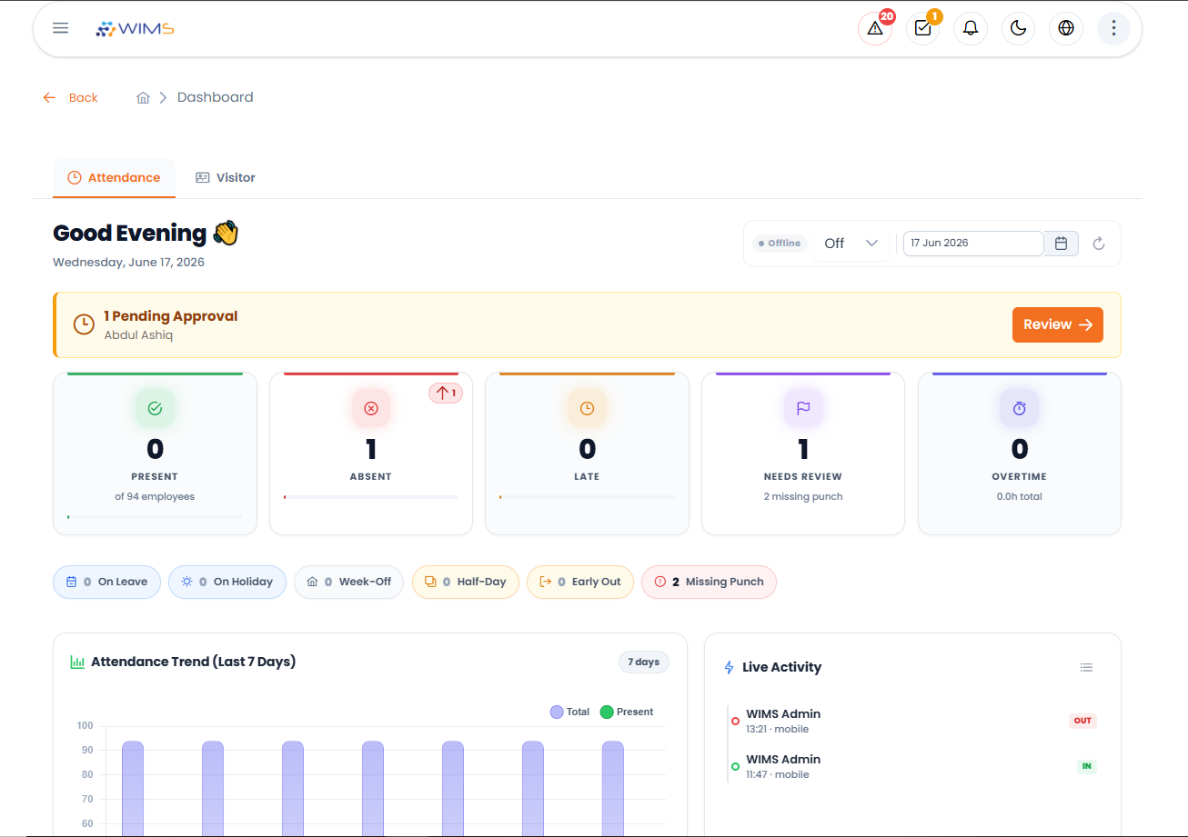1188x837 pixels.
Task: Open the hamburger navigation menu
Action: (x=61, y=28)
